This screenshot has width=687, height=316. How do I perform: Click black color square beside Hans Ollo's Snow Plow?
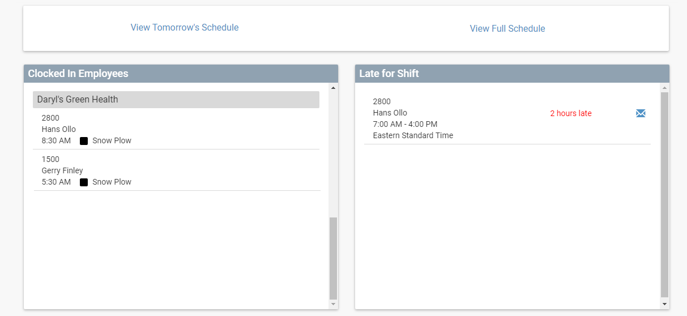[84, 141]
